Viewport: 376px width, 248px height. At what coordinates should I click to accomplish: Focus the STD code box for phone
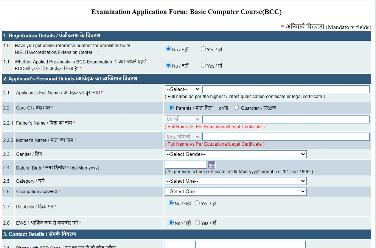click(x=179, y=244)
